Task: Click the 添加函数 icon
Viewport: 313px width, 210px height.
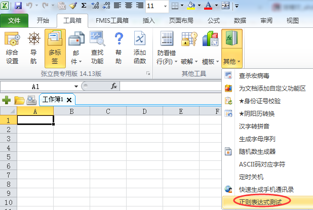Action: 140,48
